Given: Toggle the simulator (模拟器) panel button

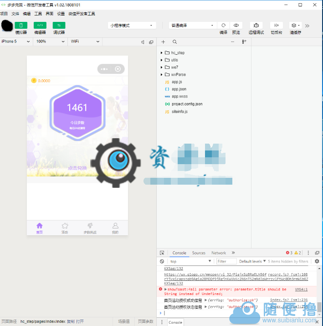Looking at the screenshot, I should tap(21, 26).
